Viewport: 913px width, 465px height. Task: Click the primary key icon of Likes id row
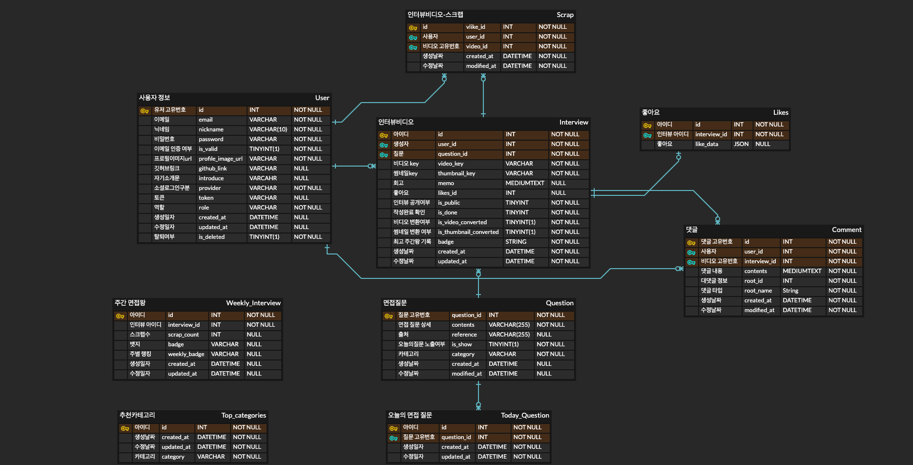(x=647, y=126)
